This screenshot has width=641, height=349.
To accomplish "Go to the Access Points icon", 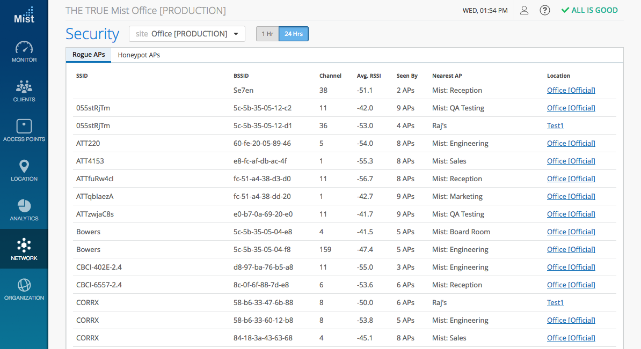I will click(24, 127).
